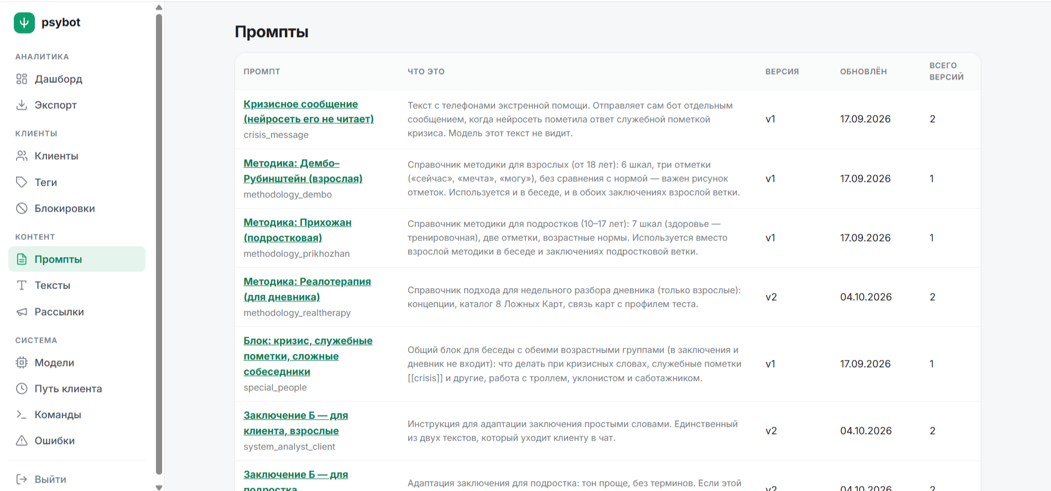Log out with the Выйти label
Screen dimensions: 1051x491
[50, 479]
